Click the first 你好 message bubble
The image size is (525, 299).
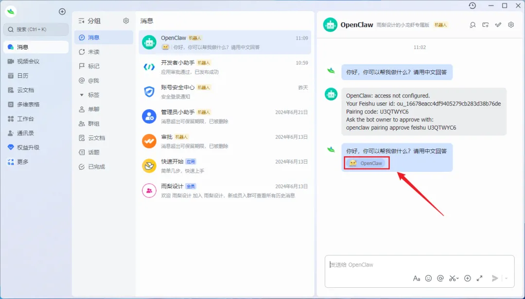point(397,72)
